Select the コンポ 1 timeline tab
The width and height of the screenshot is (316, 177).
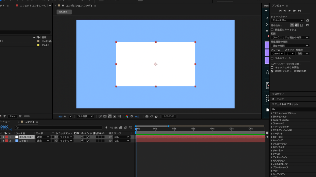click(x=30, y=122)
